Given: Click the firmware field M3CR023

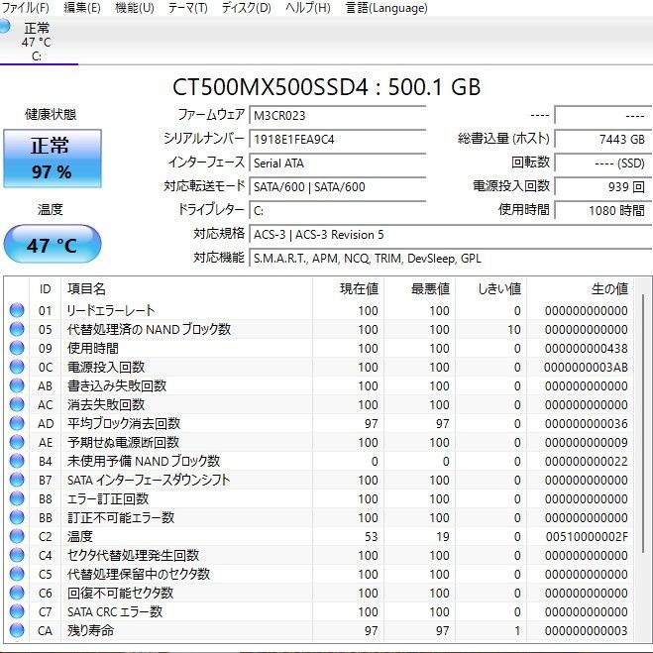Looking at the screenshot, I should [x=337, y=115].
